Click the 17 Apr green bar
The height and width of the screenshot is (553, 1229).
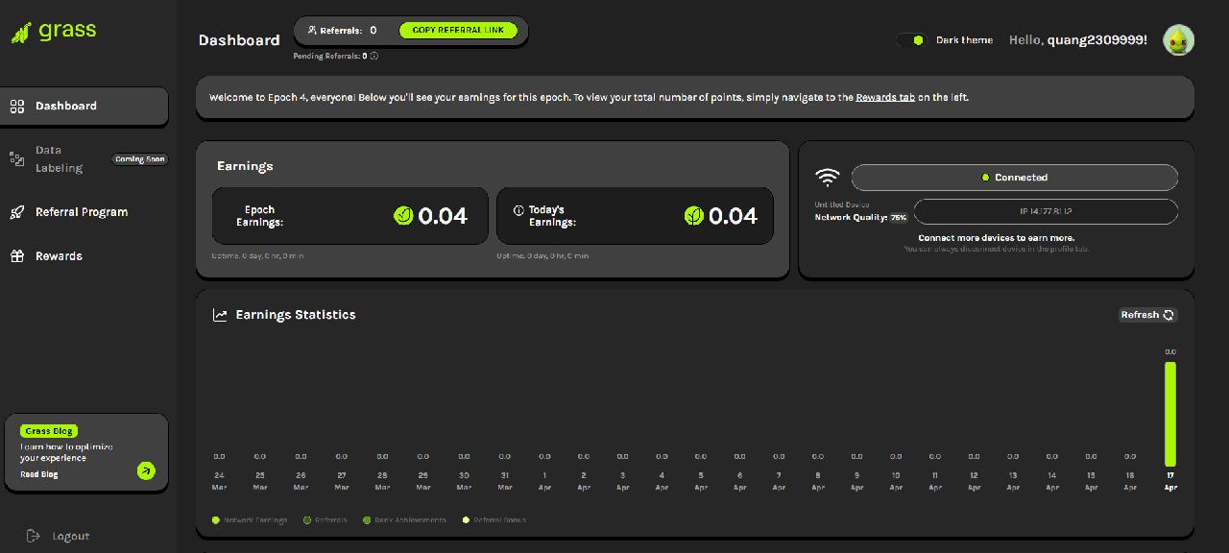pyautogui.click(x=1169, y=414)
